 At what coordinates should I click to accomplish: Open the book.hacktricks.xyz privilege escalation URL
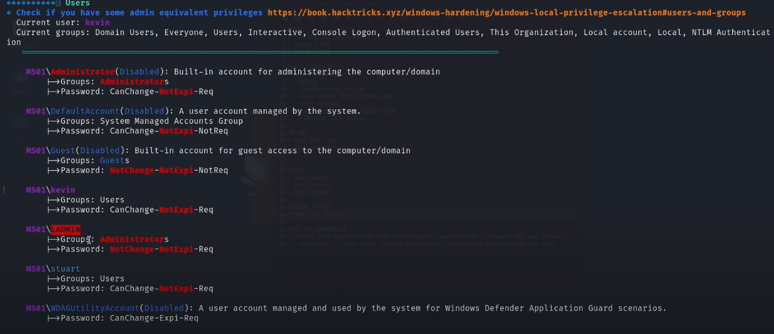click(x=506, y=12)
